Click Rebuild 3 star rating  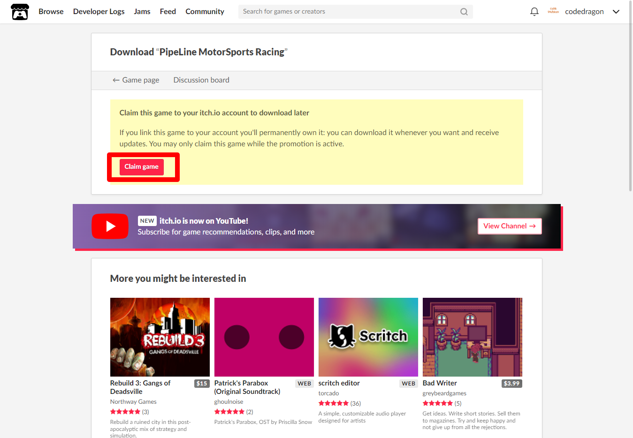[125, 412]
